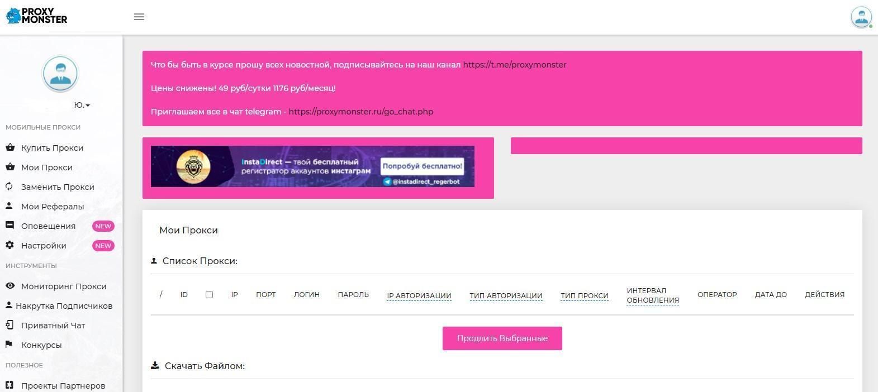This screenshot has width=878, height=392.
Task: Click the InstaDirect advertisement banner
Action: (312, 166)
